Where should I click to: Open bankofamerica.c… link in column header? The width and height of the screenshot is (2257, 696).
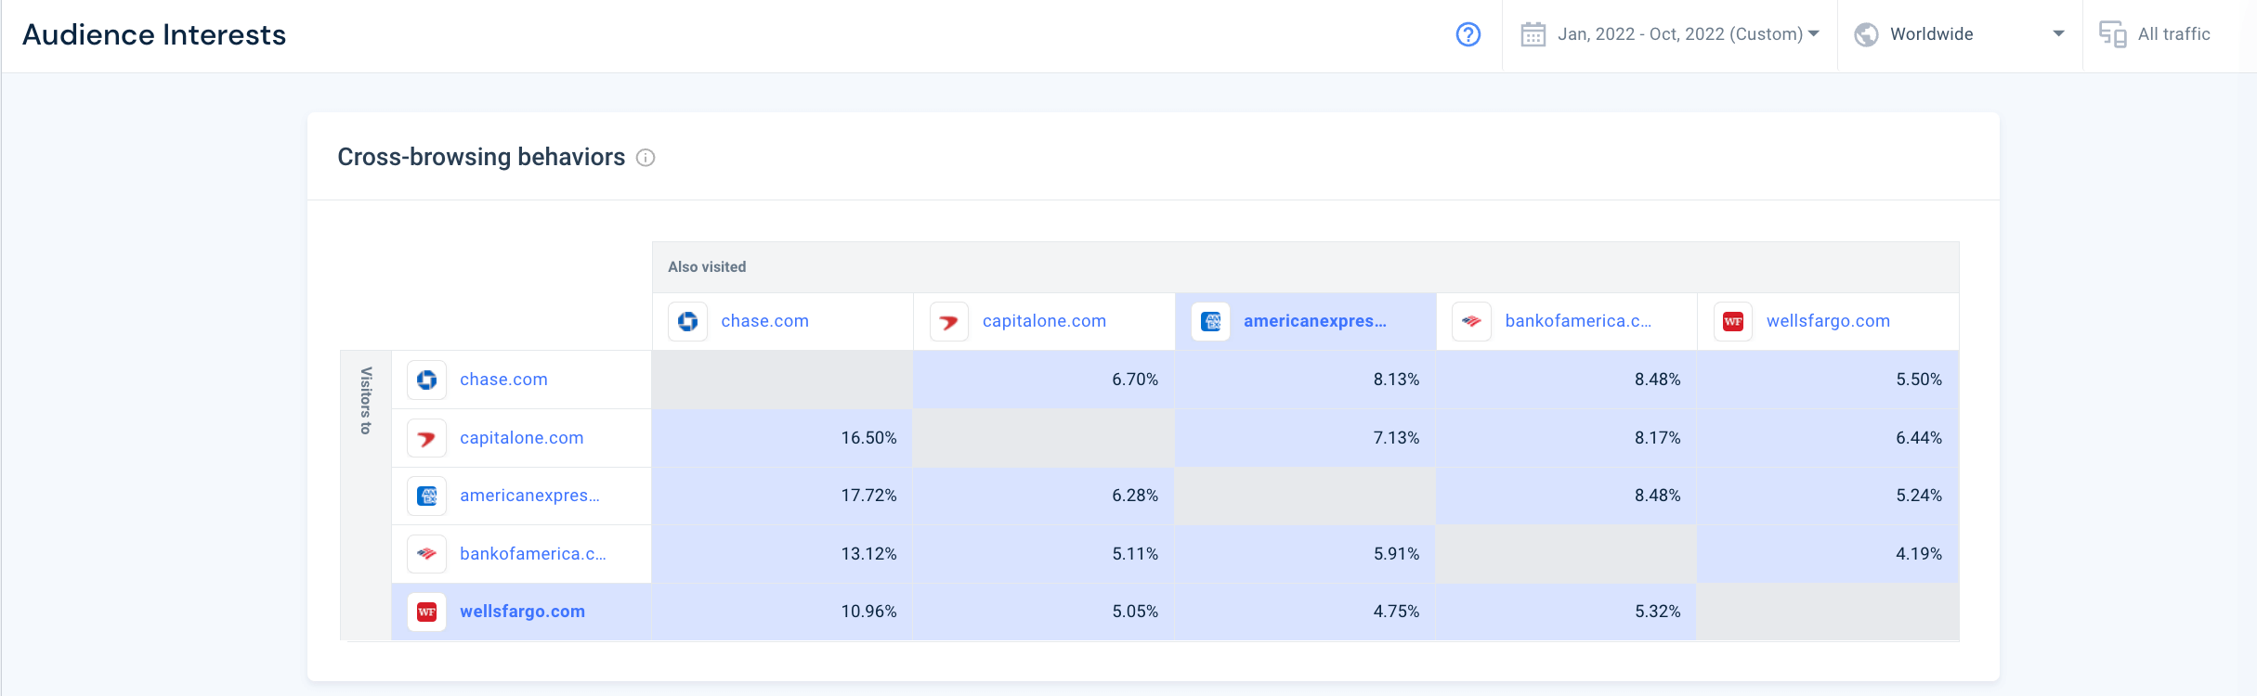pos(1578,321)
